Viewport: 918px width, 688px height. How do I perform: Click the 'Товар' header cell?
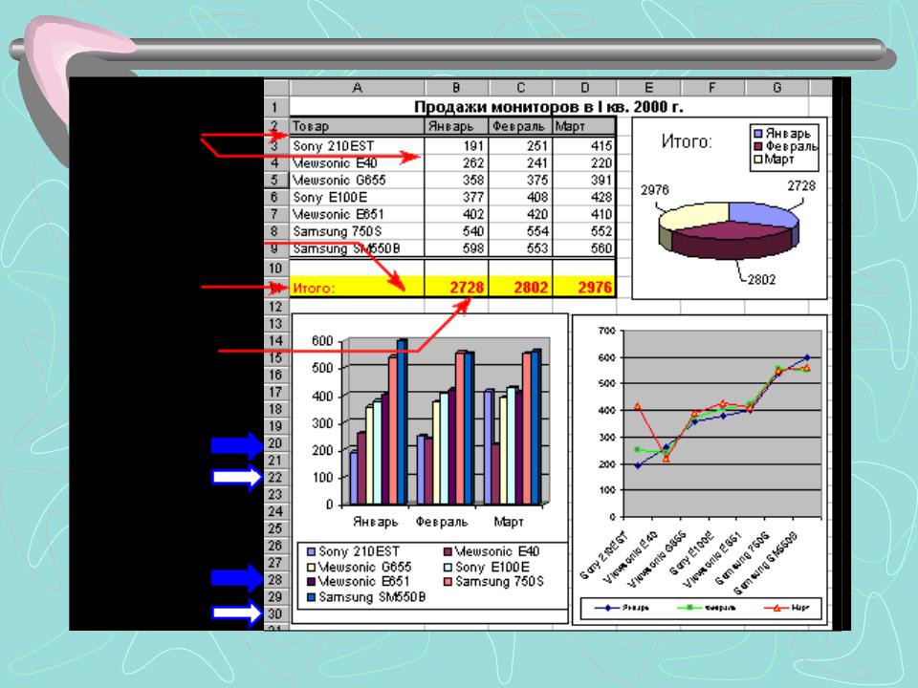[x=357, y=126]
